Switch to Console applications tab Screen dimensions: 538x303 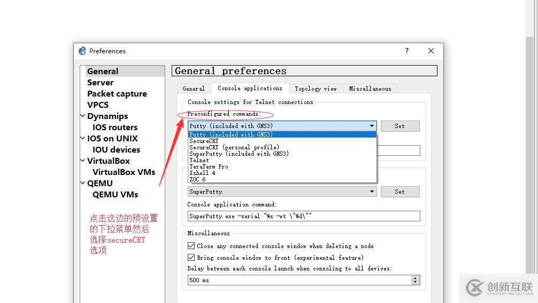250,89
